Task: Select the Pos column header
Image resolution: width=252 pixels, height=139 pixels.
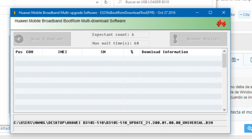Action: pyautogui.click(x=19, y=52)
